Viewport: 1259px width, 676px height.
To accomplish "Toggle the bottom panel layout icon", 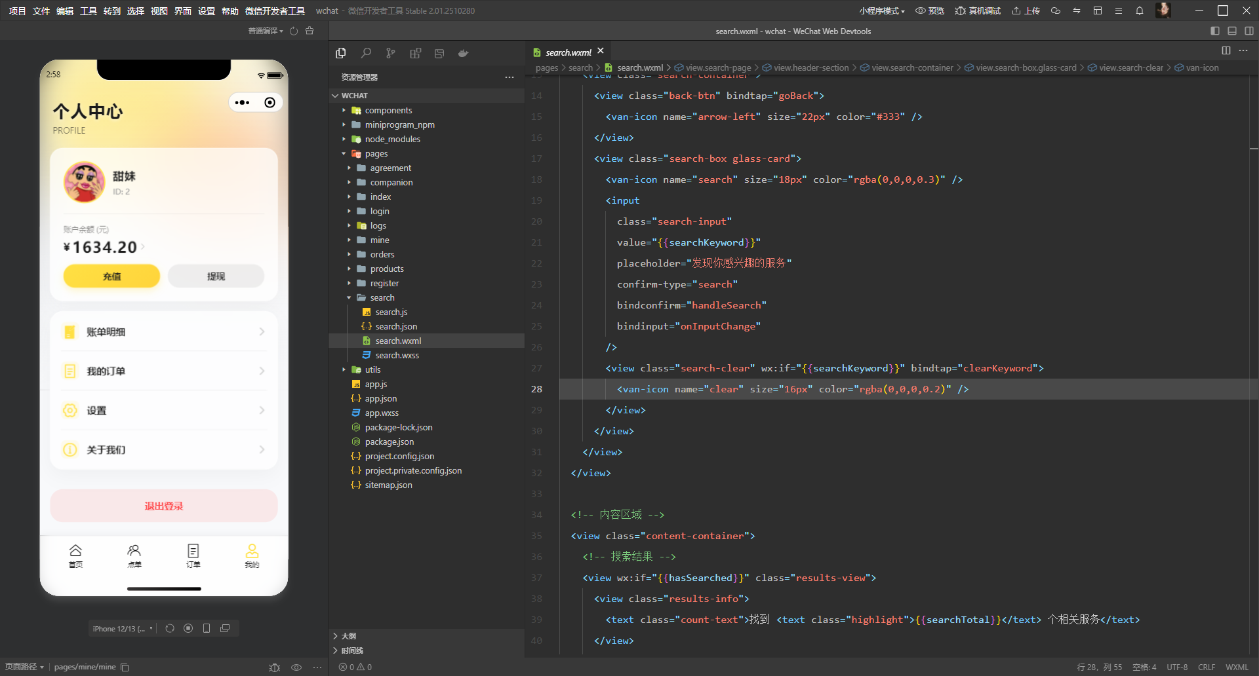I will tap(1231, 31).
